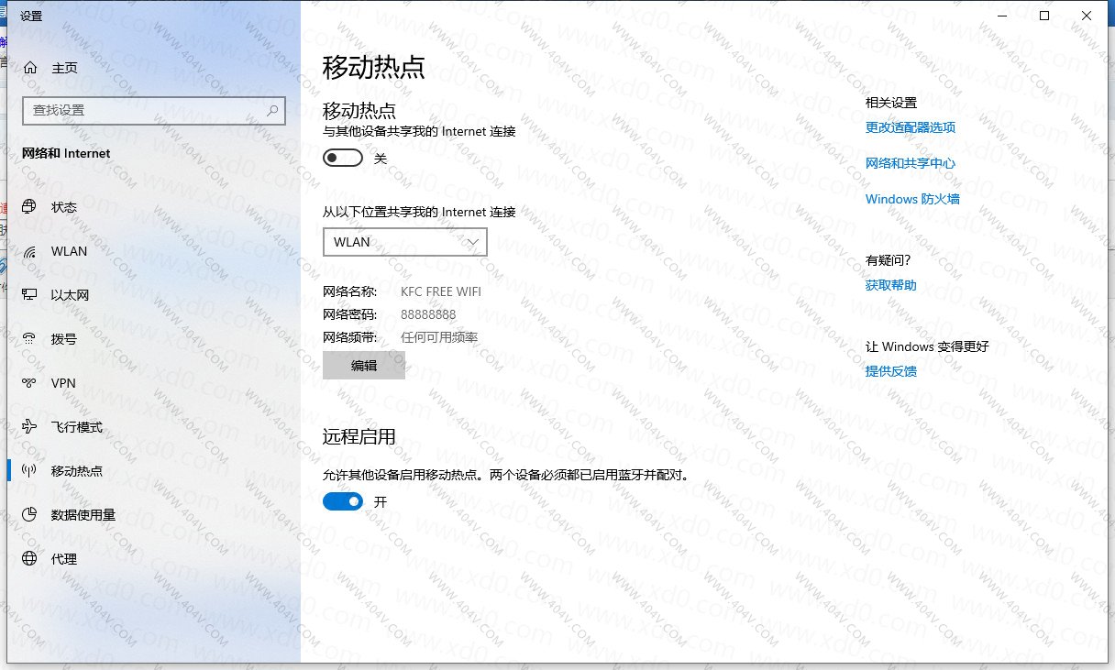Image resolution: width=1115 pixels, height=670 pixels.
Task: Open the Proxy (代理) globe icon
Action: point(30,559)
